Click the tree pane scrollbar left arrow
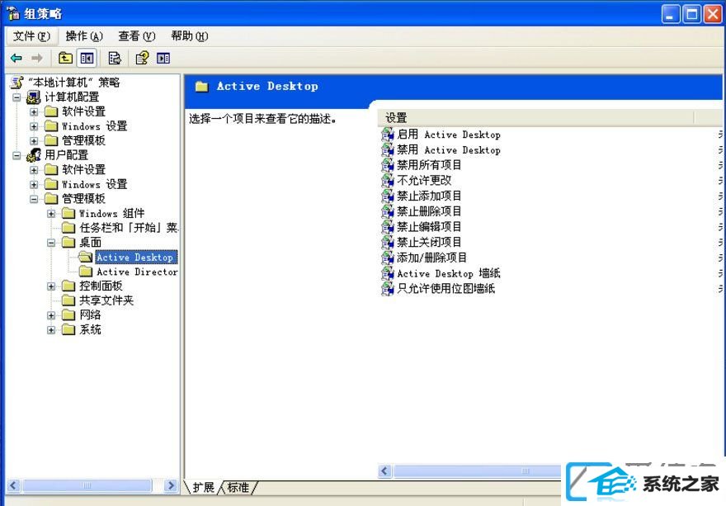726x506 pixels. click(13, 485)
